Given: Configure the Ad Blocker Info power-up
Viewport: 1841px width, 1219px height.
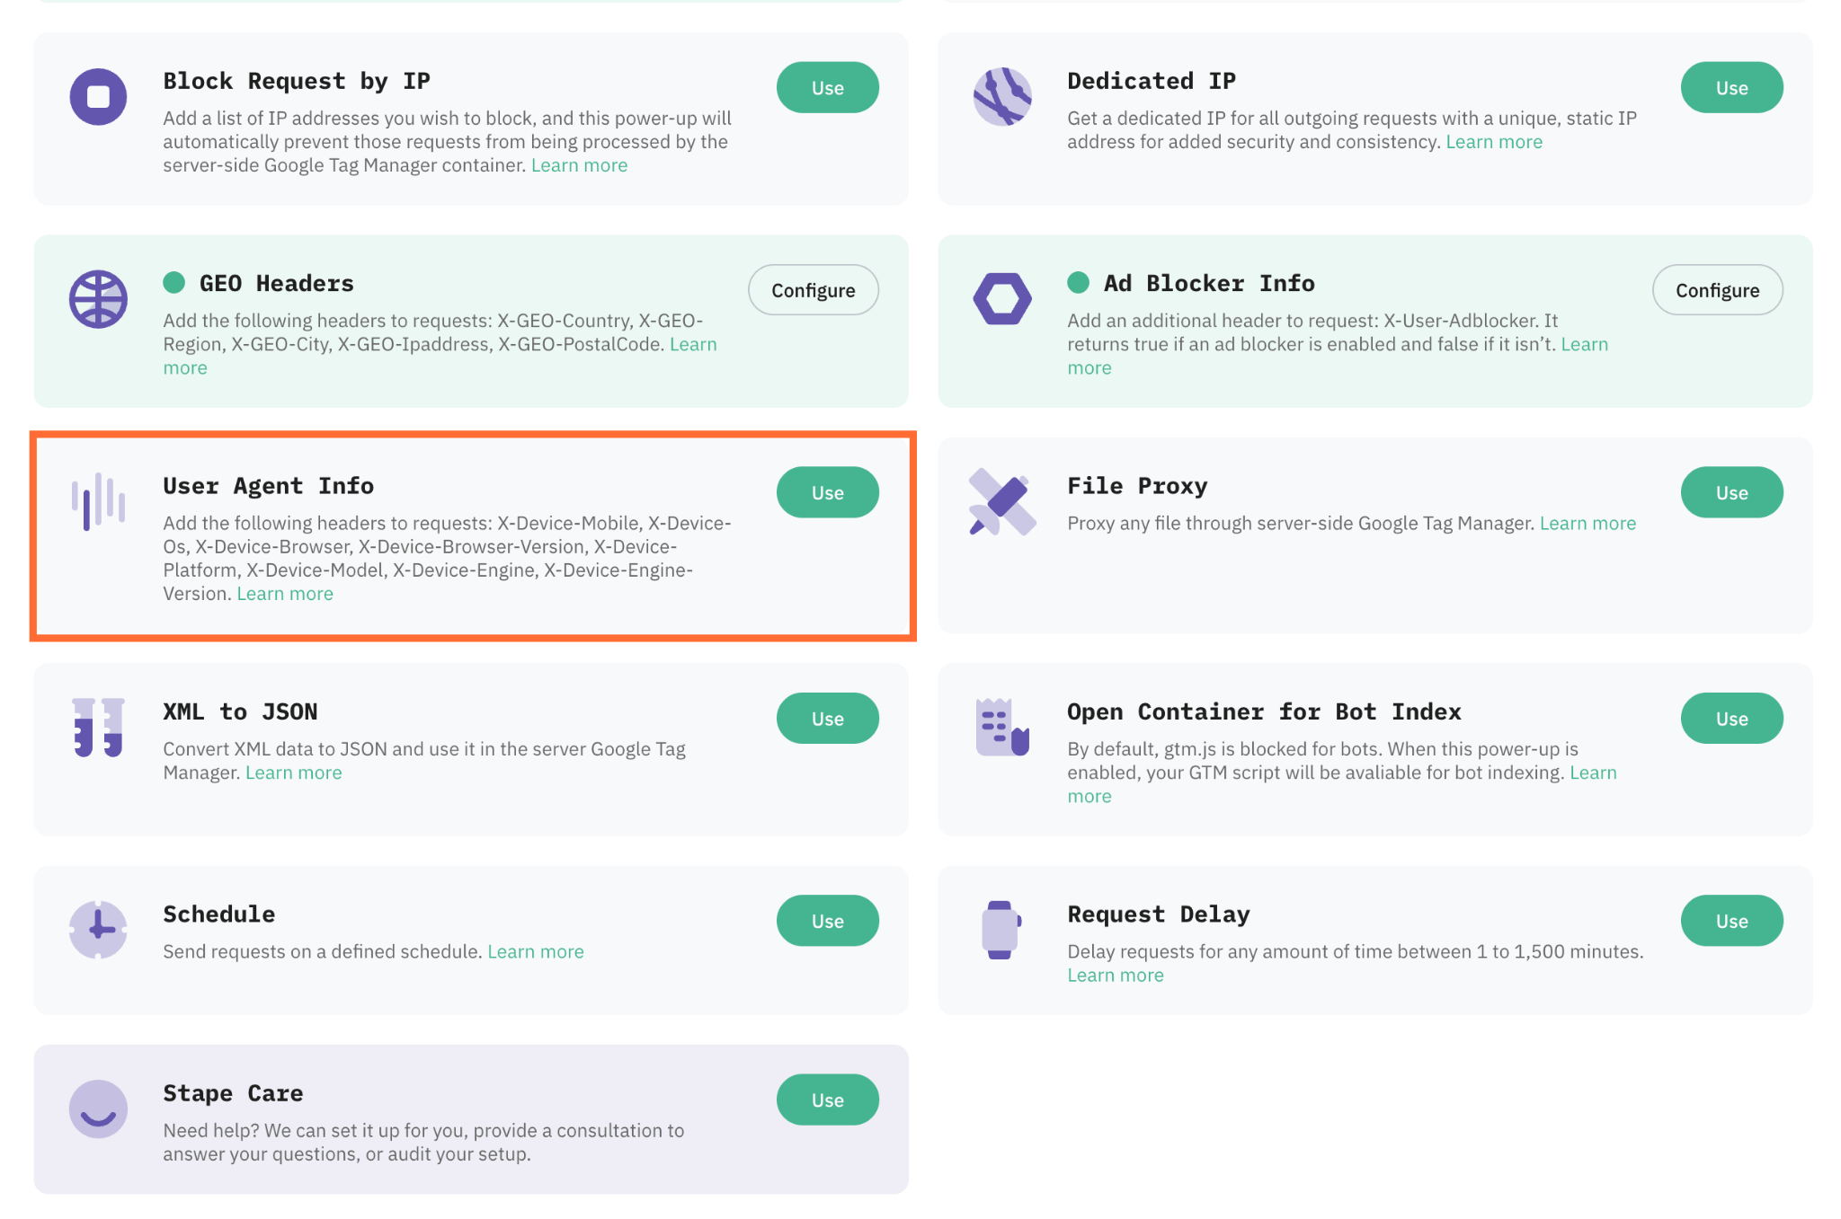Looking at the screenshot, I should click(1718, 290).
